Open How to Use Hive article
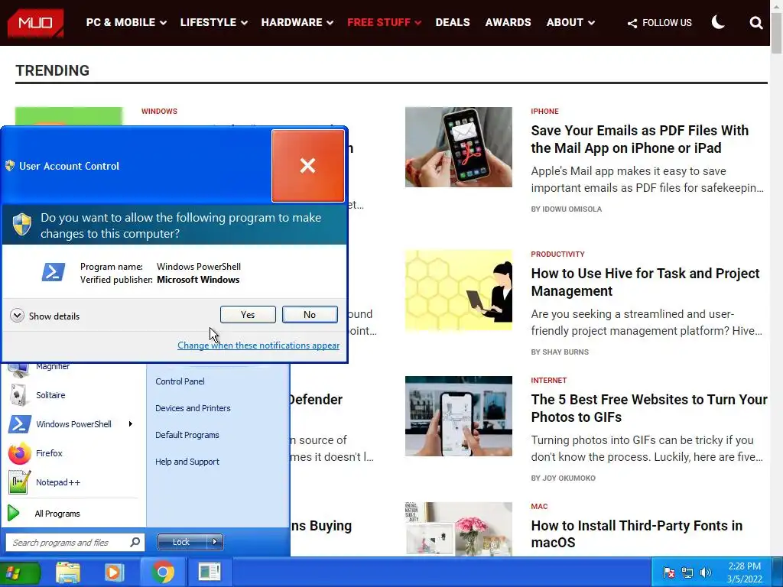This screenshot has width=783, height=587. [x=645, y=282]
